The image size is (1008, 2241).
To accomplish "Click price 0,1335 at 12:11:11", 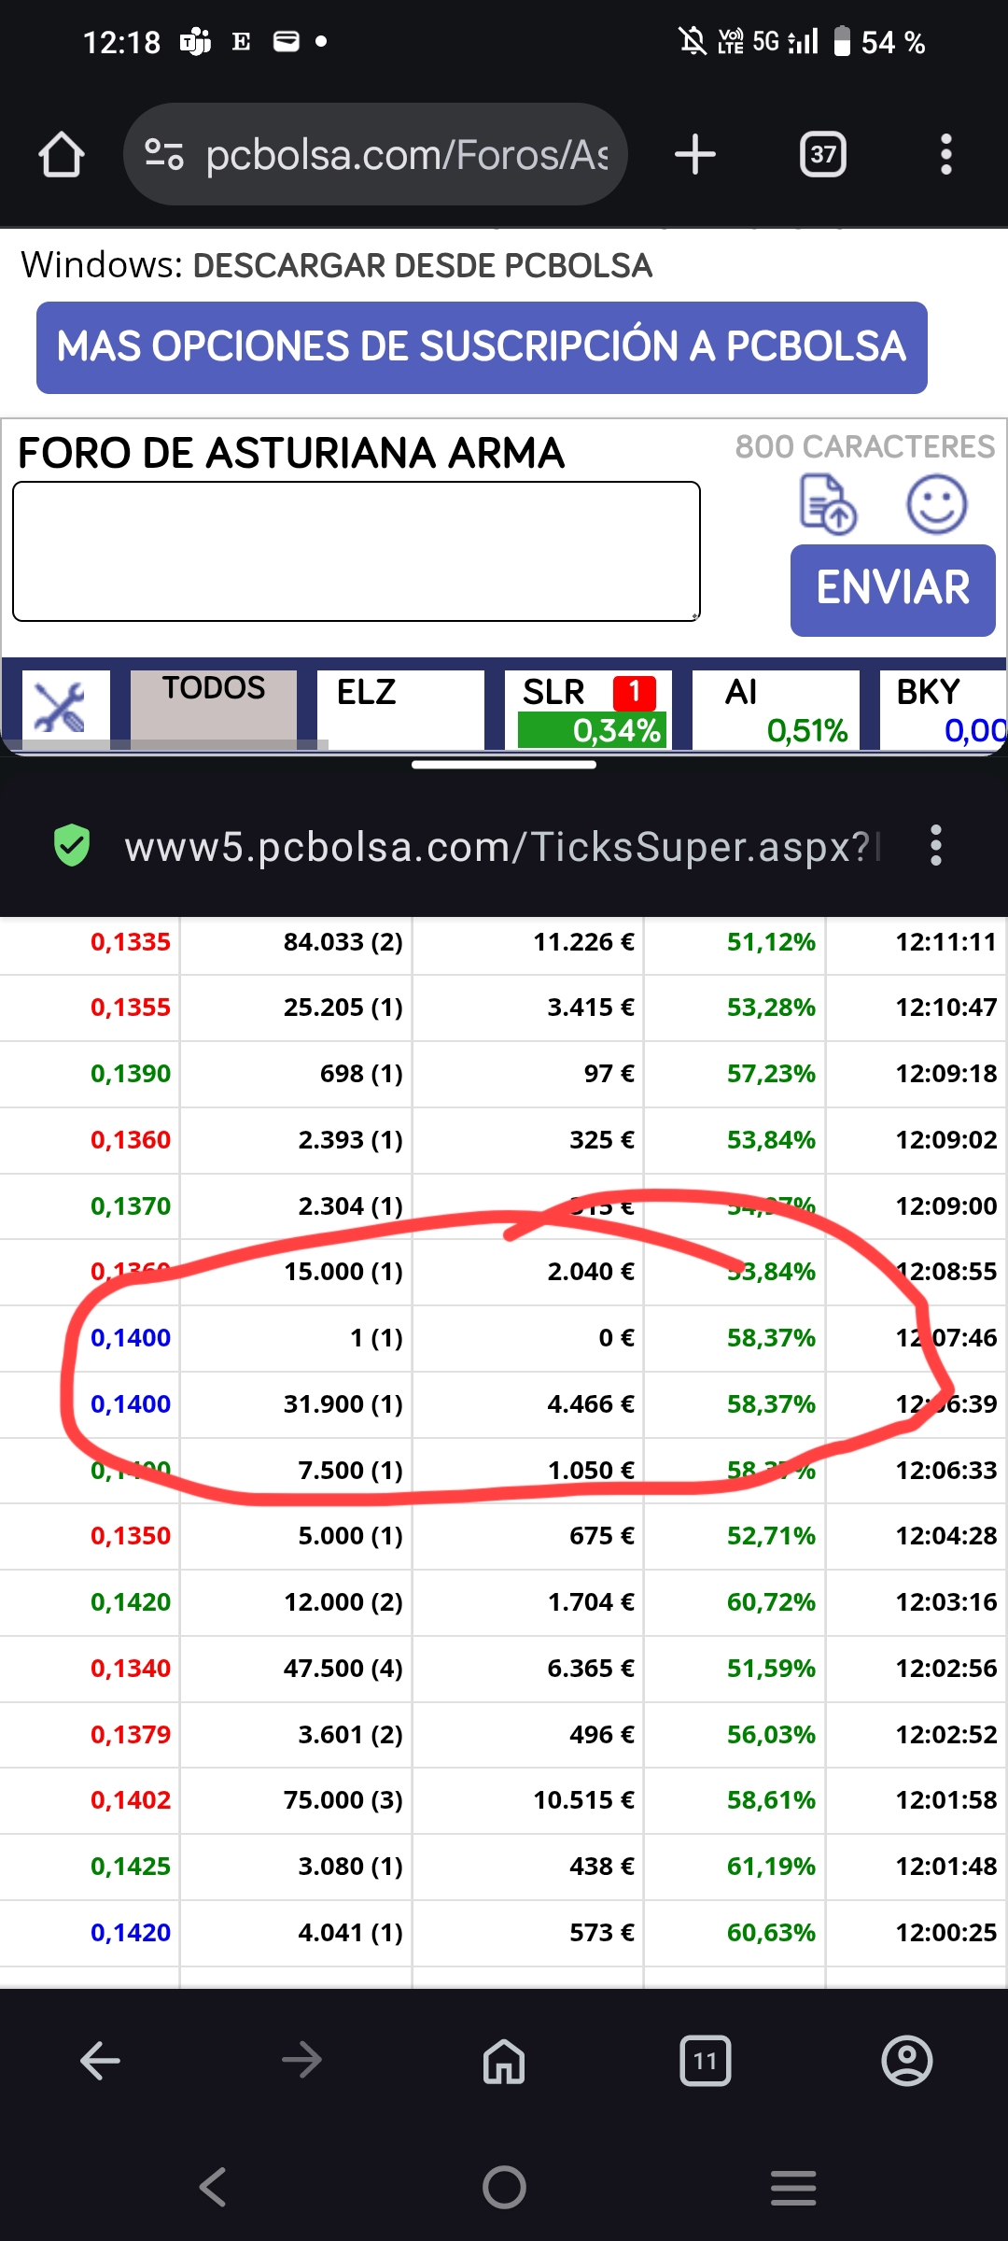I will (131, 942).
